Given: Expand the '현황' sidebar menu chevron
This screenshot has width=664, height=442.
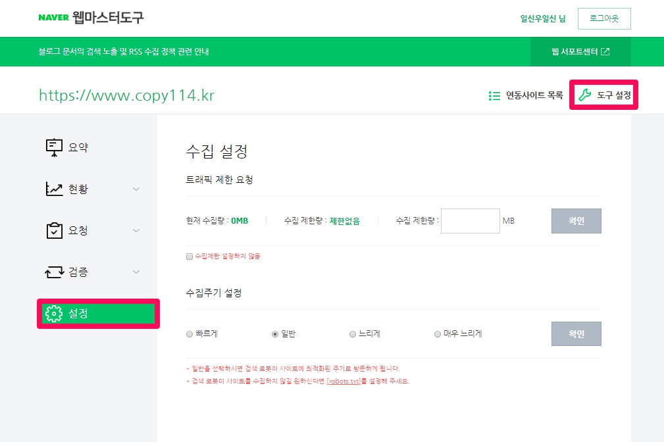Looking at the screenshot, I should click(x=136, y=189).
